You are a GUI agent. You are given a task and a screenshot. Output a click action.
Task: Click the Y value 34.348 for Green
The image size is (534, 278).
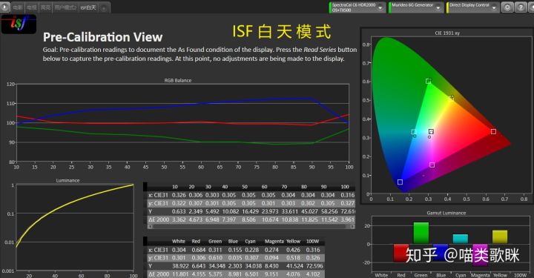217,266
